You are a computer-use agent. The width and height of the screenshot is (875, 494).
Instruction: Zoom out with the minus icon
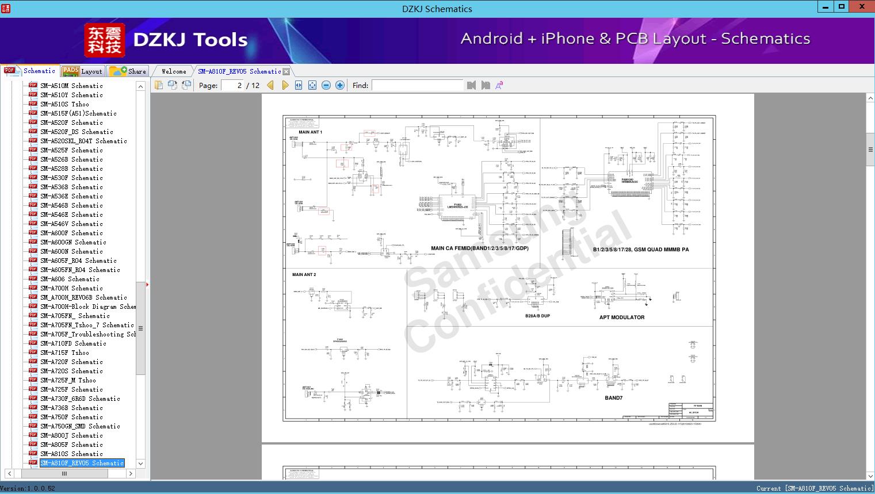pyautogui.click(x=326, y=85)
